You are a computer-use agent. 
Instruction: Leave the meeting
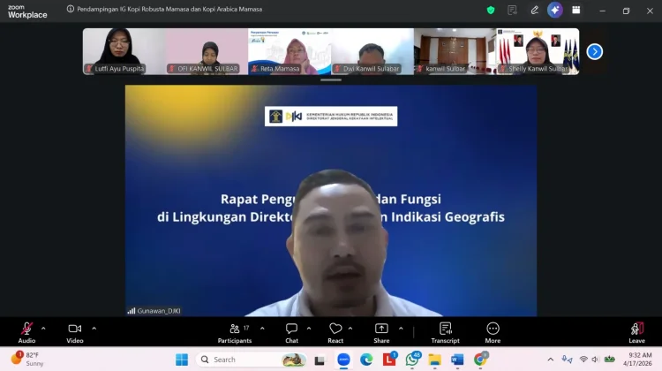pyautogui.click(x=636, y=332)
